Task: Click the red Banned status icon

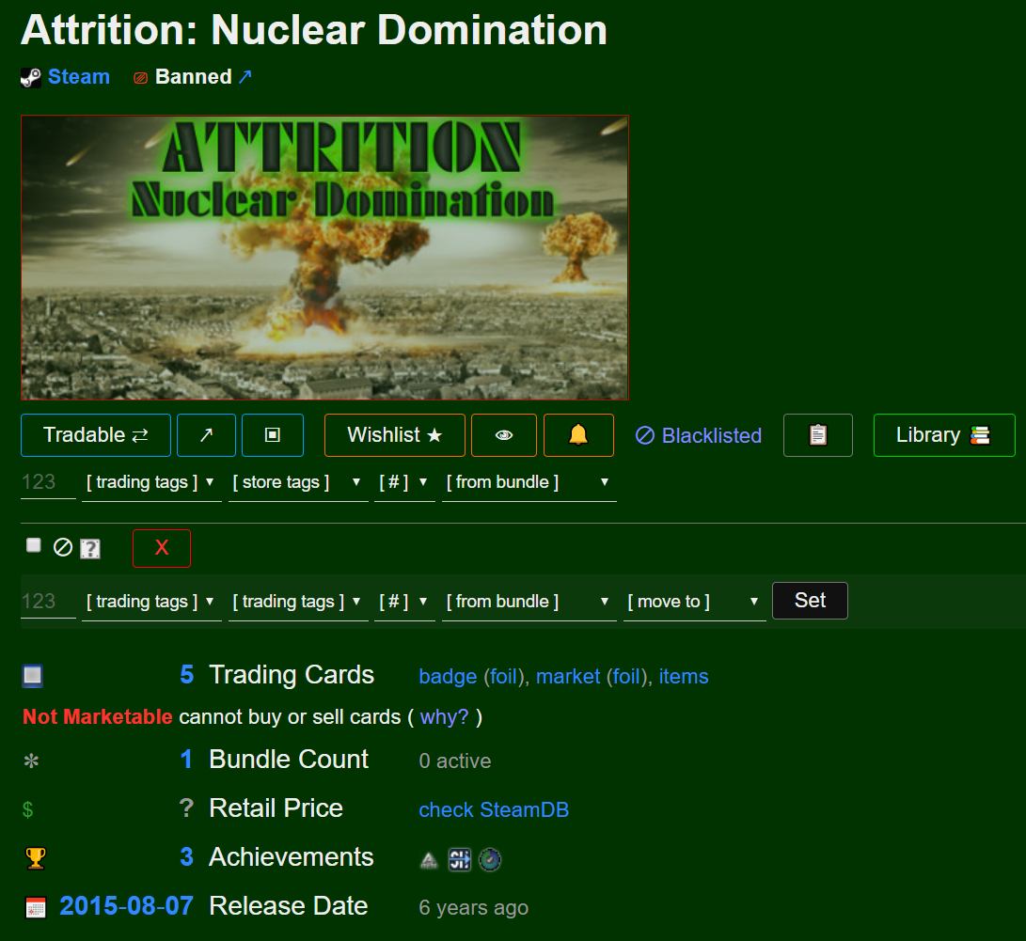Action: point(141,78)
